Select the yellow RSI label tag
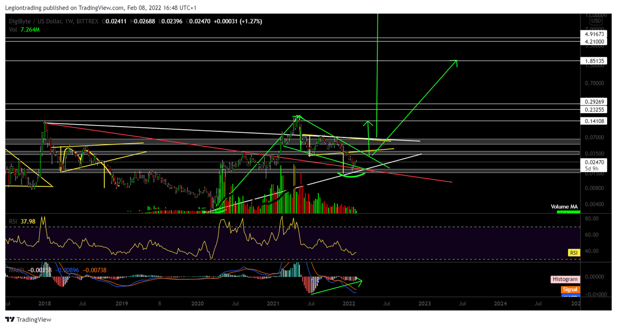This screenshot has width=617, height=328. coord(573,252)
